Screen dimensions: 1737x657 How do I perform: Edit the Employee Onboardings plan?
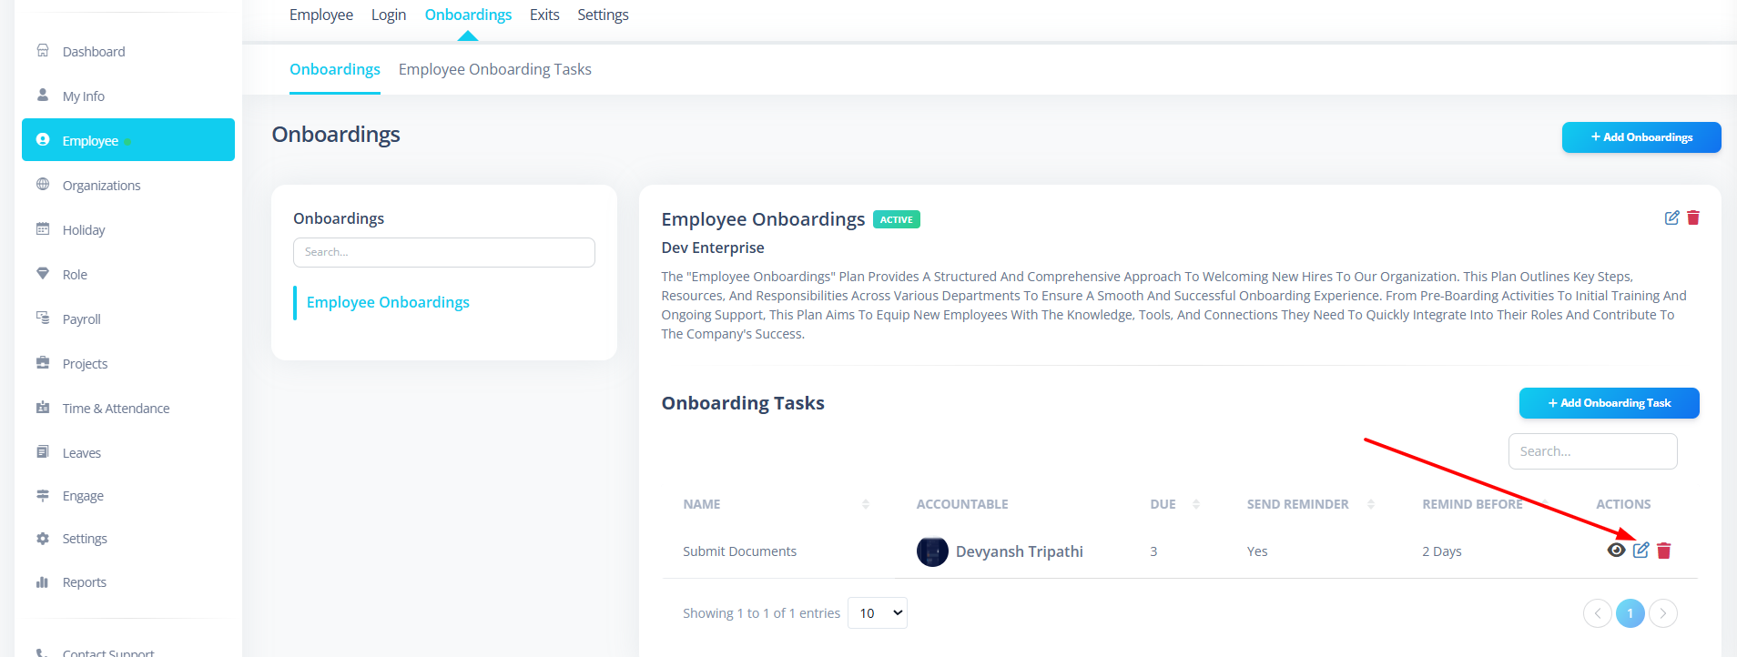(1672, 217)
